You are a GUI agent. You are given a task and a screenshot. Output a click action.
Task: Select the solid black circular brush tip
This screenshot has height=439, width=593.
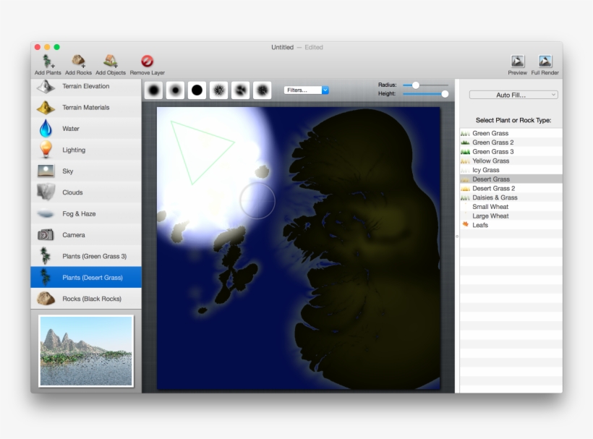(195, 89)
